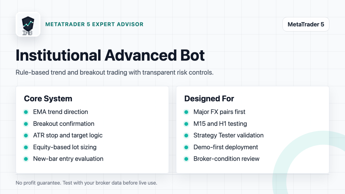
Task: Click the MetaTrader 5 badge
Action: tap(306, 25)
